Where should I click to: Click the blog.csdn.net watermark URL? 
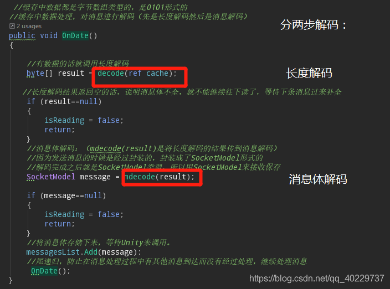[x=317, y=278]
